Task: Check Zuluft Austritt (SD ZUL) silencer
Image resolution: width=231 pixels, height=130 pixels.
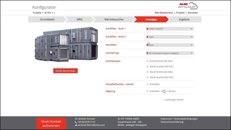Action: (148, 66)
